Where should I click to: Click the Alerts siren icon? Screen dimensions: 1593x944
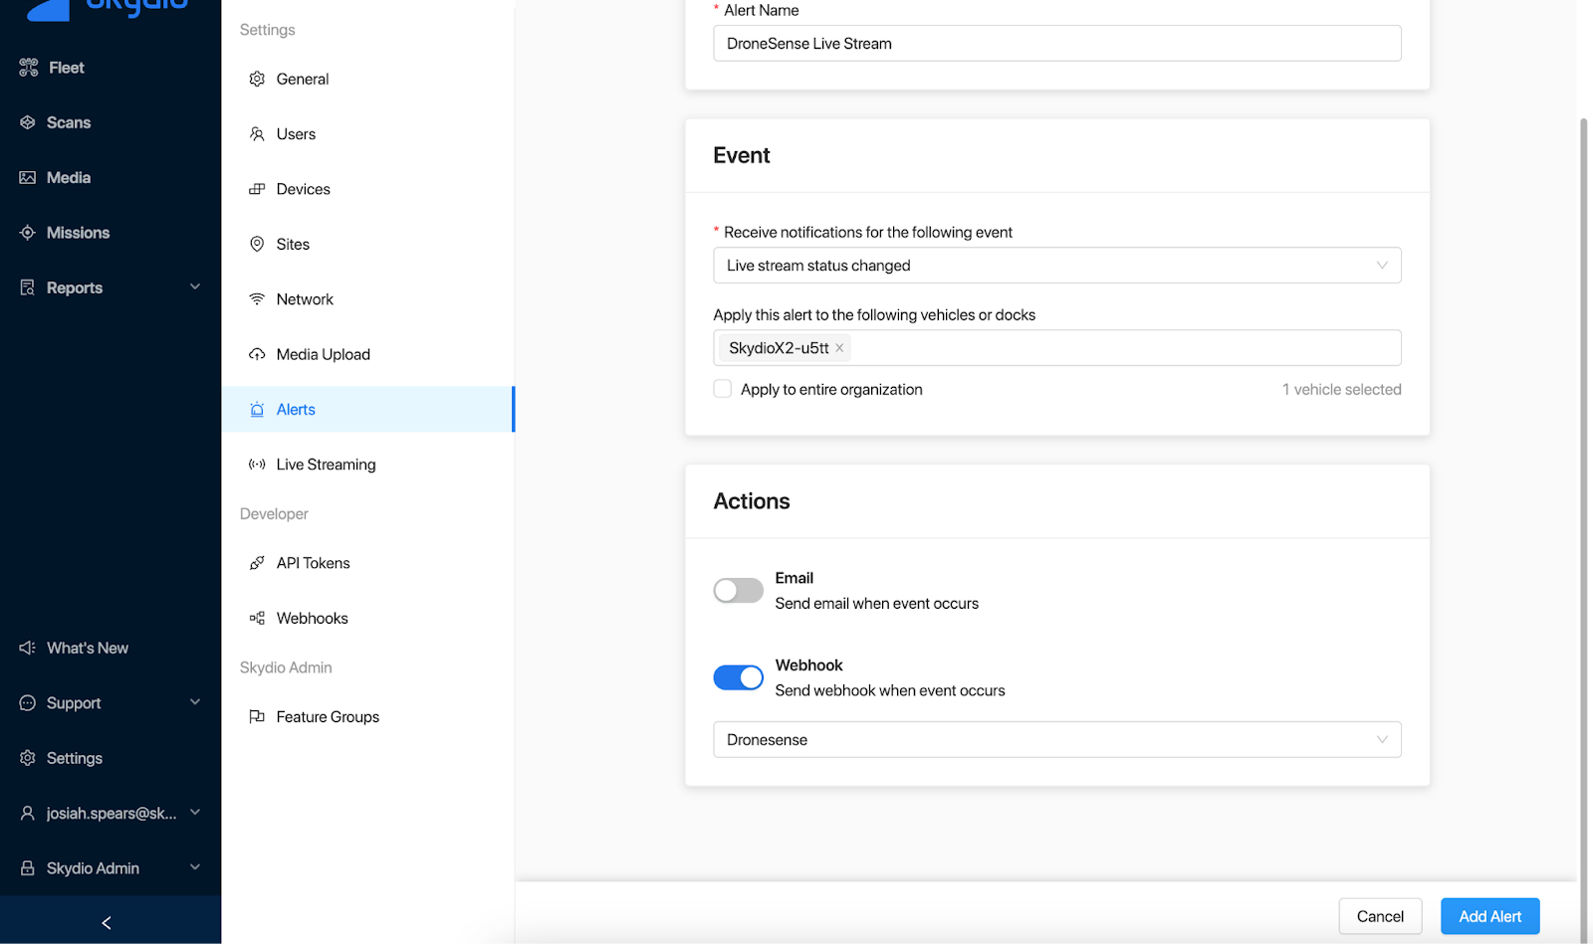pyautogui.click(x=257, y=409)
